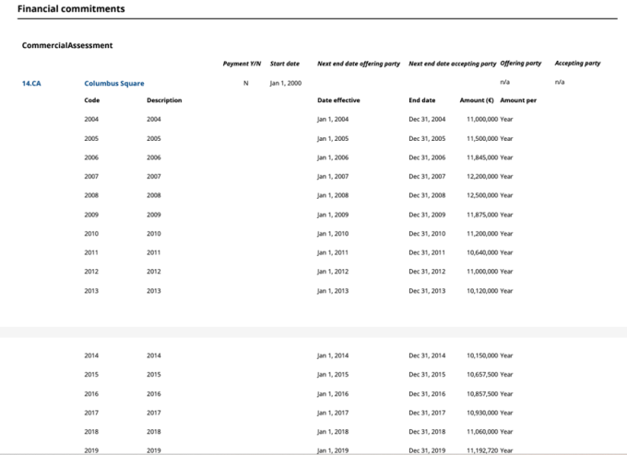Select amount 11,875,000 for 2009
Image resolution: width=627 pixels, height=455 pixels.
[x=482, y=215]
